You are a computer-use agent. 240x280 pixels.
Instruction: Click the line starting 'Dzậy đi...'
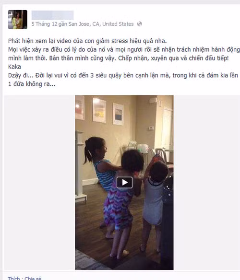click(x=123, y=75)
